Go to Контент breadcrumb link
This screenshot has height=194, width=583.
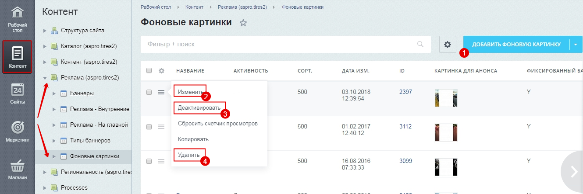(x=194, y=7)
